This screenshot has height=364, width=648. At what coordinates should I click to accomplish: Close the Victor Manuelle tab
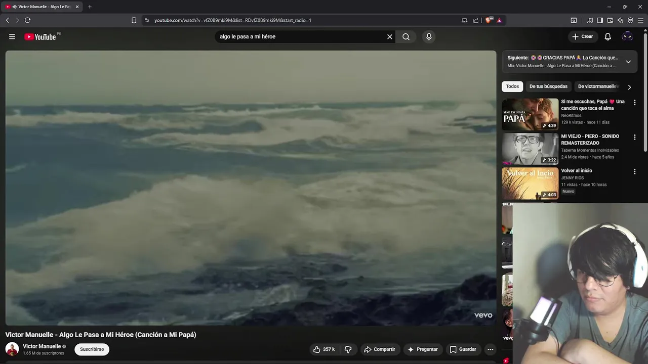coord(77,7)
